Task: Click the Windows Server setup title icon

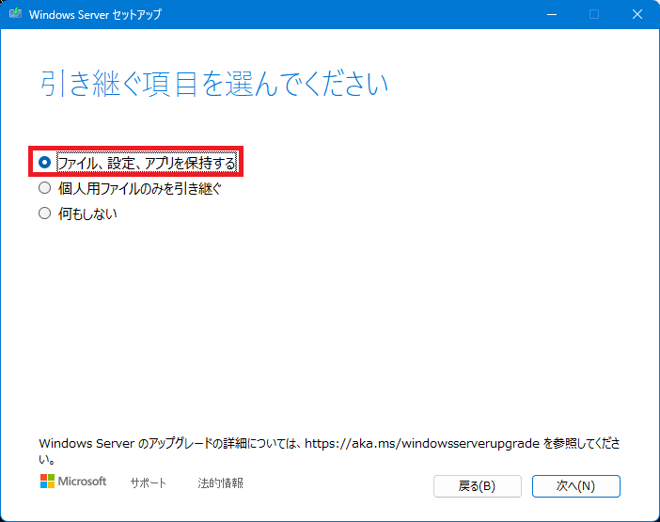Action: tap(15, 13)
